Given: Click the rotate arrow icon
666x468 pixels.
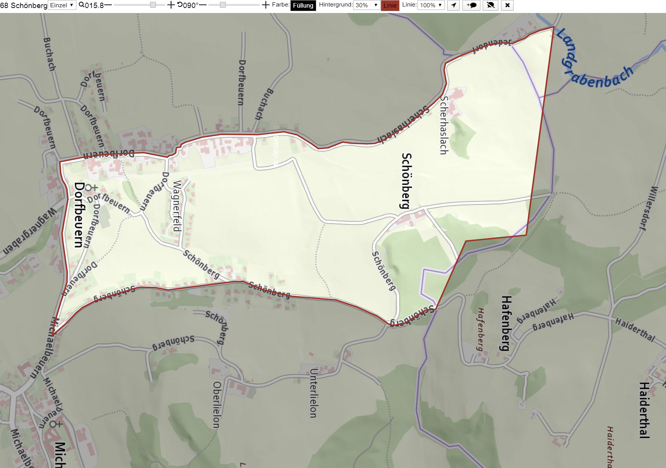Looking at the screenshot, I should 179,5.
